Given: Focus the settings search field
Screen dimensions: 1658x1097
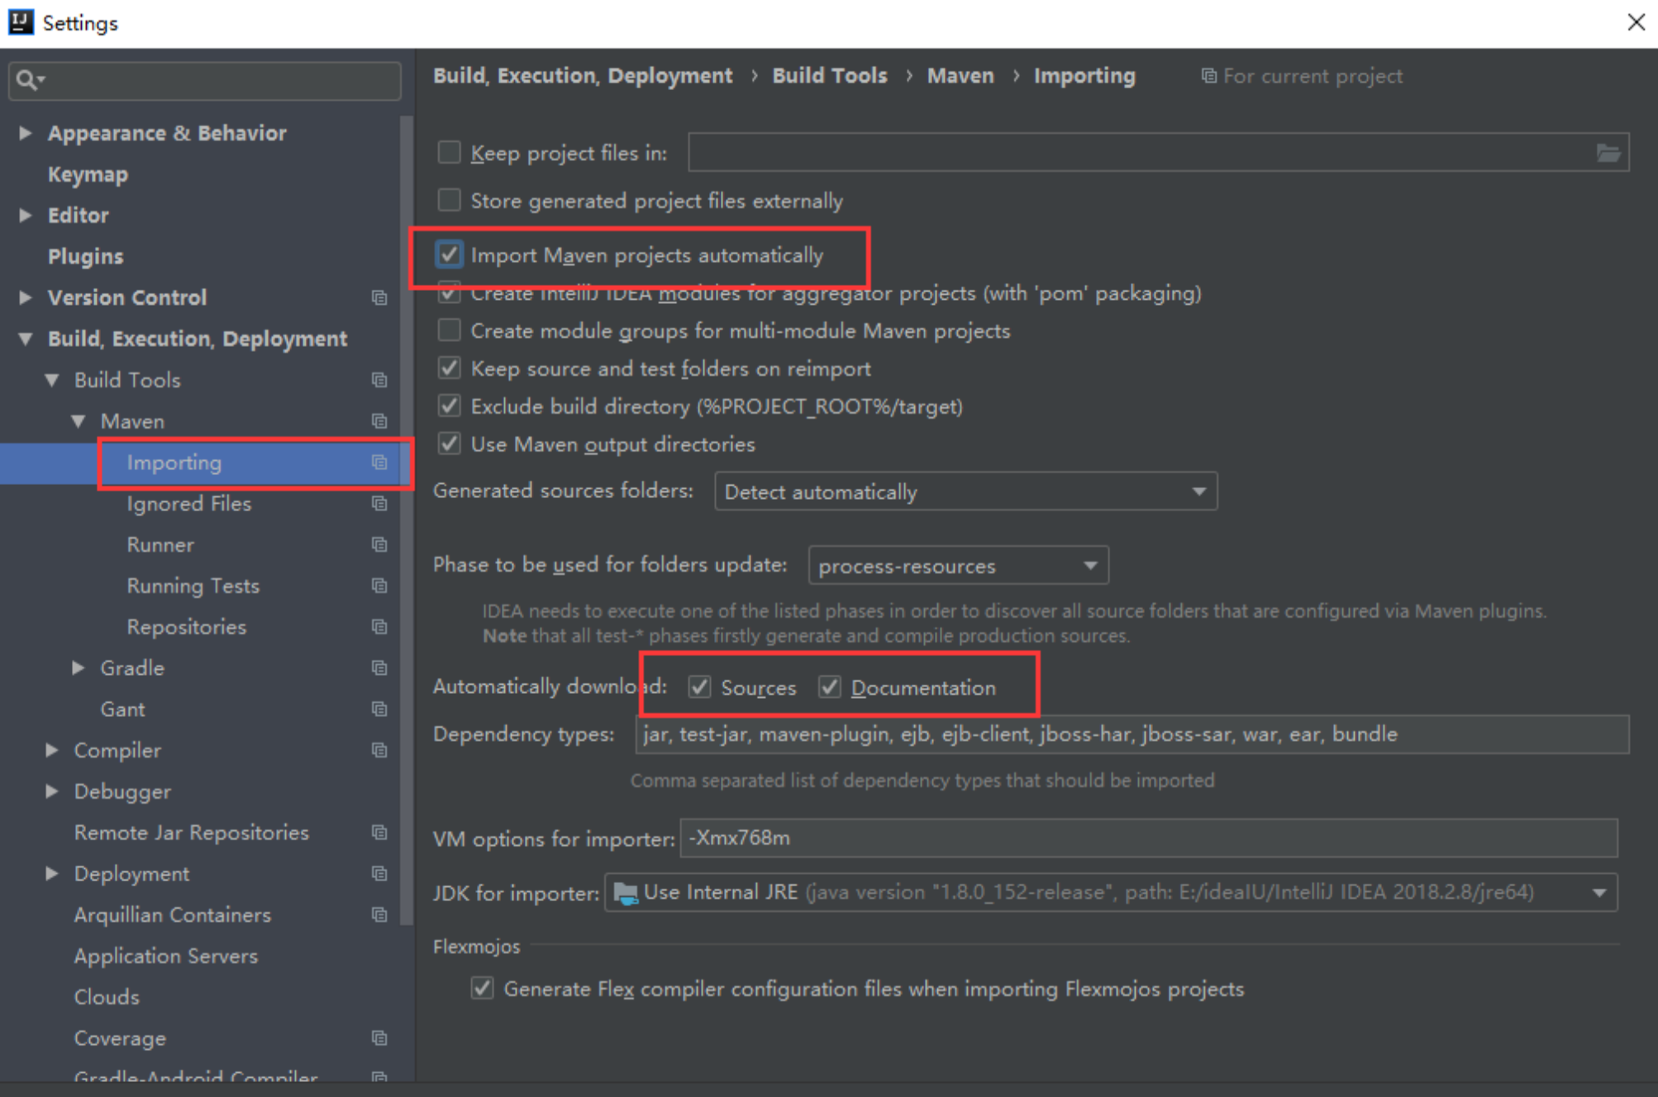Looking at the screenshot, I should pyautogui.click(x=205, y=80).
